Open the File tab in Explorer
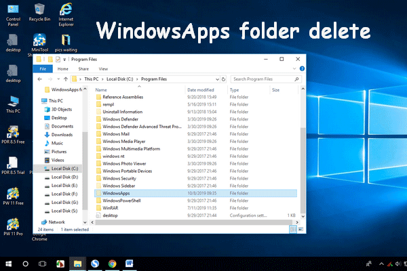This screenshot has width=407, height=271. click(43, 68)
